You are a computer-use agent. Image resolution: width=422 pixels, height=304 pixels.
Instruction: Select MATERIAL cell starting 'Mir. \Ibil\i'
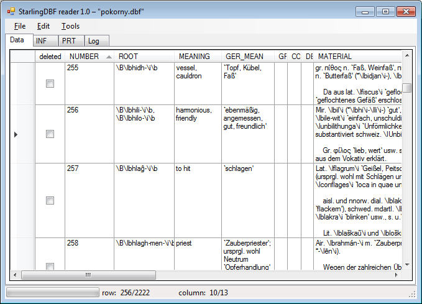(358, 134)
